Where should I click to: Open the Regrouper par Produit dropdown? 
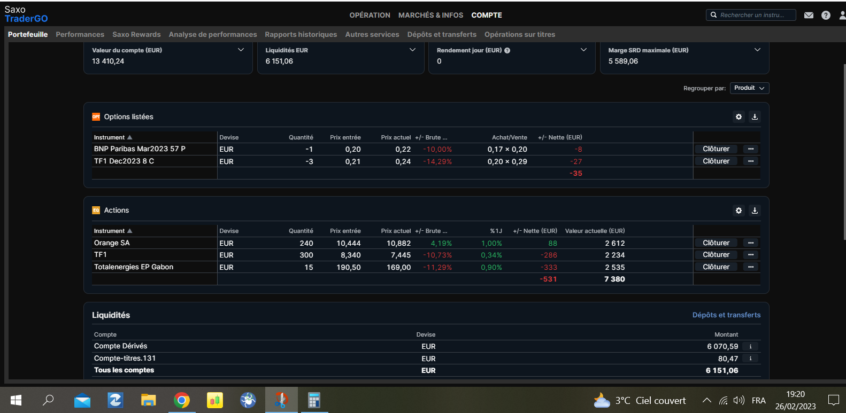coord(749,88)
